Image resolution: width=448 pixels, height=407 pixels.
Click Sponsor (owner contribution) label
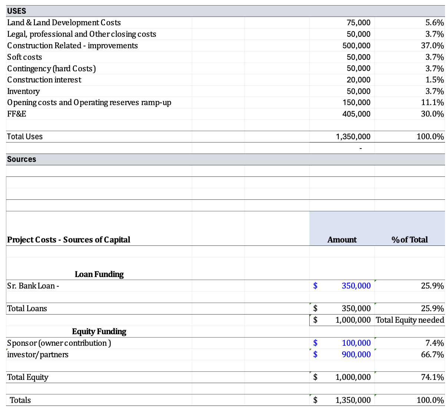tap(59, 343)
